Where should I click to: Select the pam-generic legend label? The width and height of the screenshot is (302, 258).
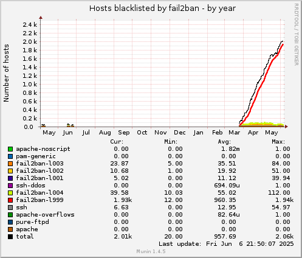[x=36, y=156]
